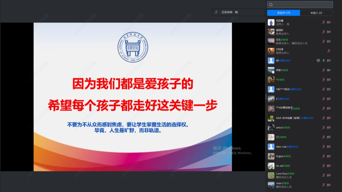Click 崔园昕's disabled camera icon
342x192 pixels.
[329, 32]
